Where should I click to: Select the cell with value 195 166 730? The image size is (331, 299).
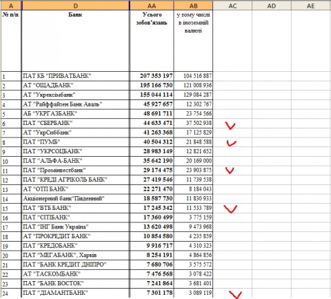coord(152,86)
